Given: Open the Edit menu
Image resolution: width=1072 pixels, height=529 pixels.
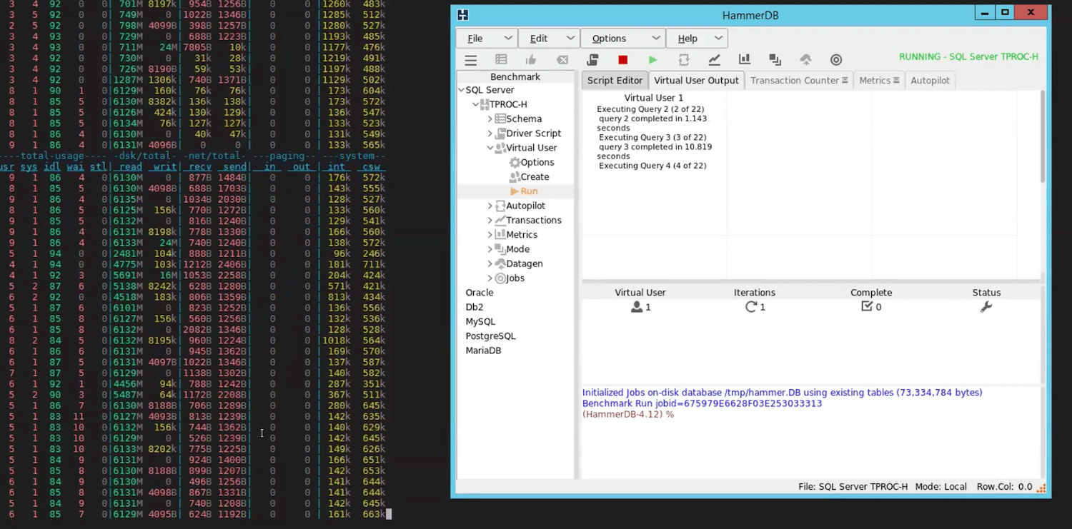Looking at the screenshot, I should point(549,39).
